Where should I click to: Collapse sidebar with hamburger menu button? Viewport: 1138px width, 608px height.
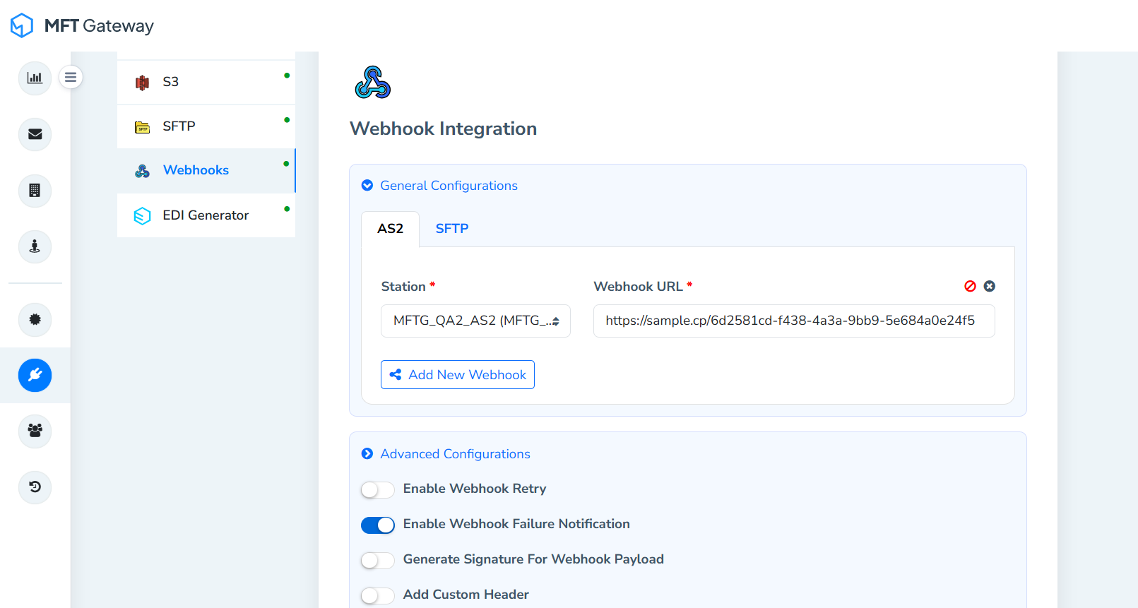coord(71,77)
